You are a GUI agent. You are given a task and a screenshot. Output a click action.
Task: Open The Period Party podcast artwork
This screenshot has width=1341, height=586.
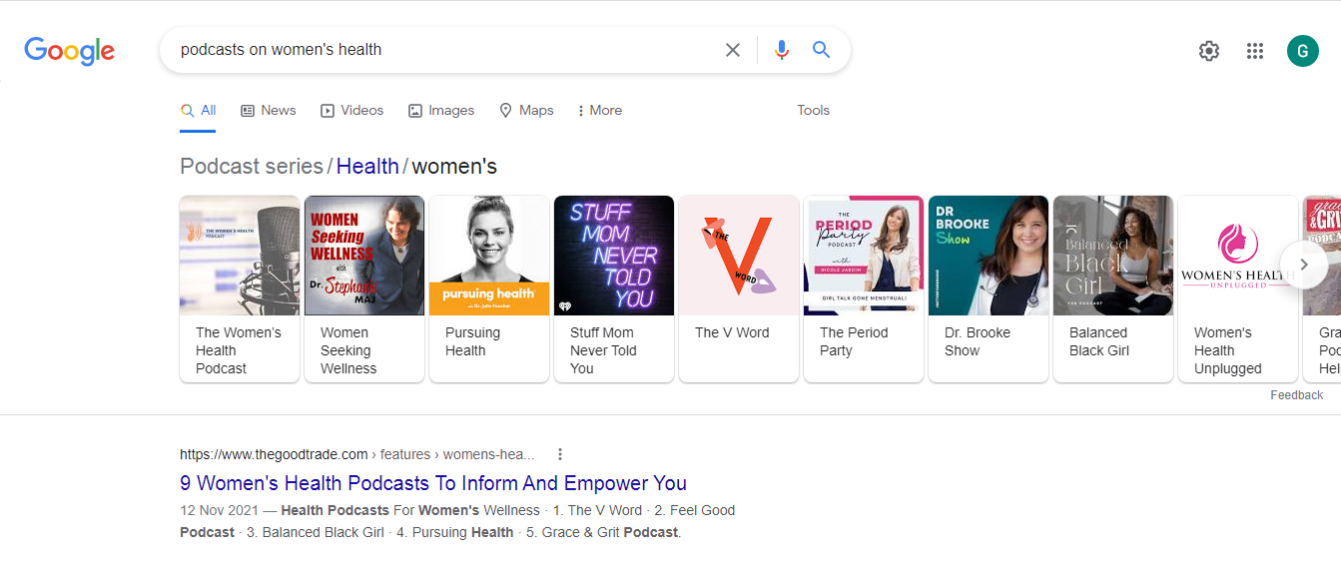[x=864, y=256]
